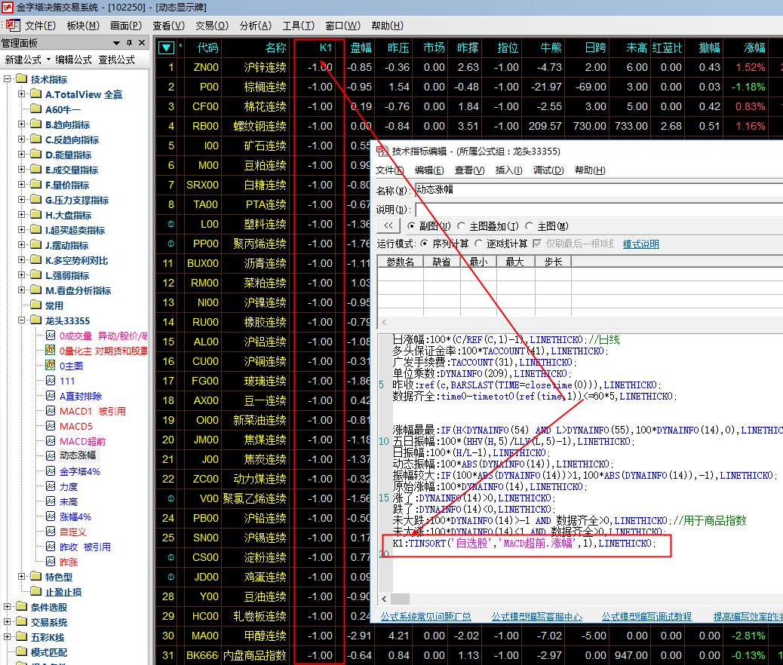Select 未高 formula icon
The width and height of the screenshot is (783, 665).
[x=51, y=501]
